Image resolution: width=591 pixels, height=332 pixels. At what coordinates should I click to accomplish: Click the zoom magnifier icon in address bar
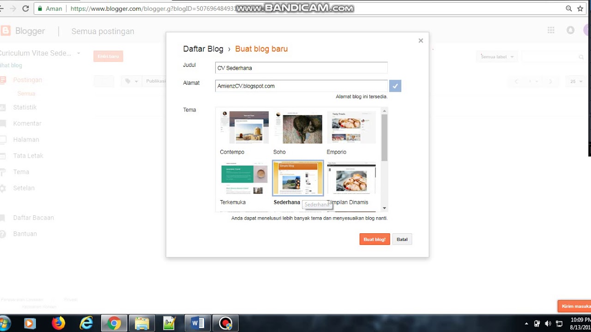click(569, 8)
